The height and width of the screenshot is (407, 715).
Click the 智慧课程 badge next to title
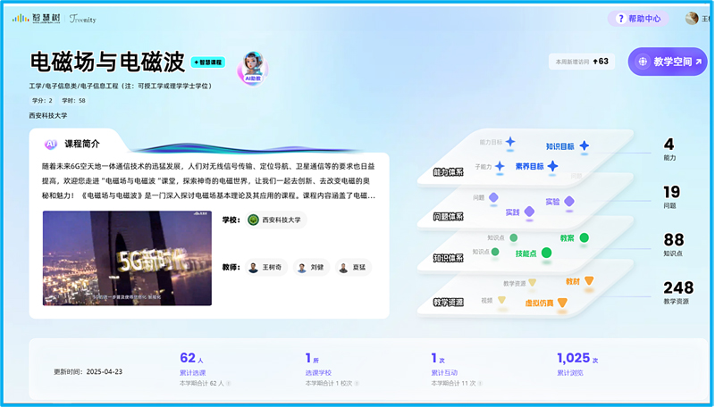[x=208, y=62]
